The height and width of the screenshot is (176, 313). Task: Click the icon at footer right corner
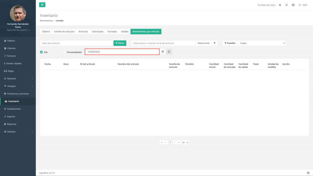pos(308,173)
